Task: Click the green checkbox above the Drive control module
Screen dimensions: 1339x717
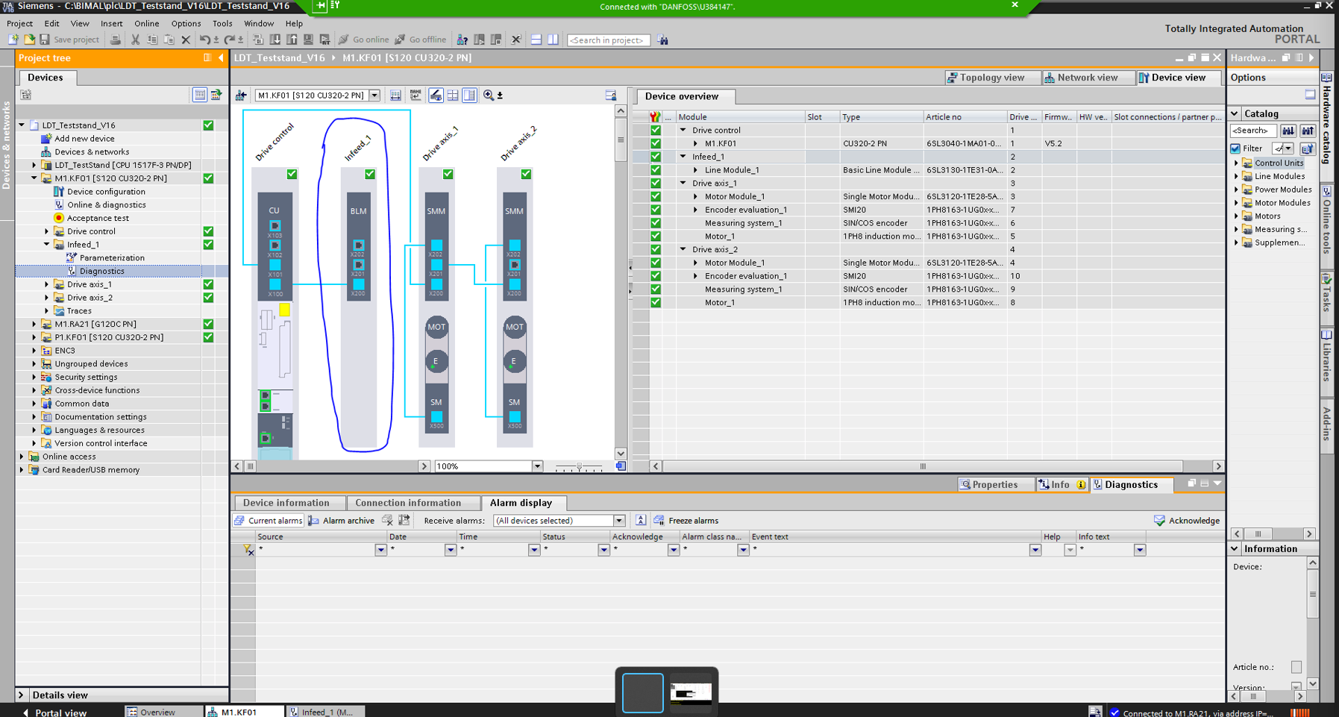Action: pos(292,174)
